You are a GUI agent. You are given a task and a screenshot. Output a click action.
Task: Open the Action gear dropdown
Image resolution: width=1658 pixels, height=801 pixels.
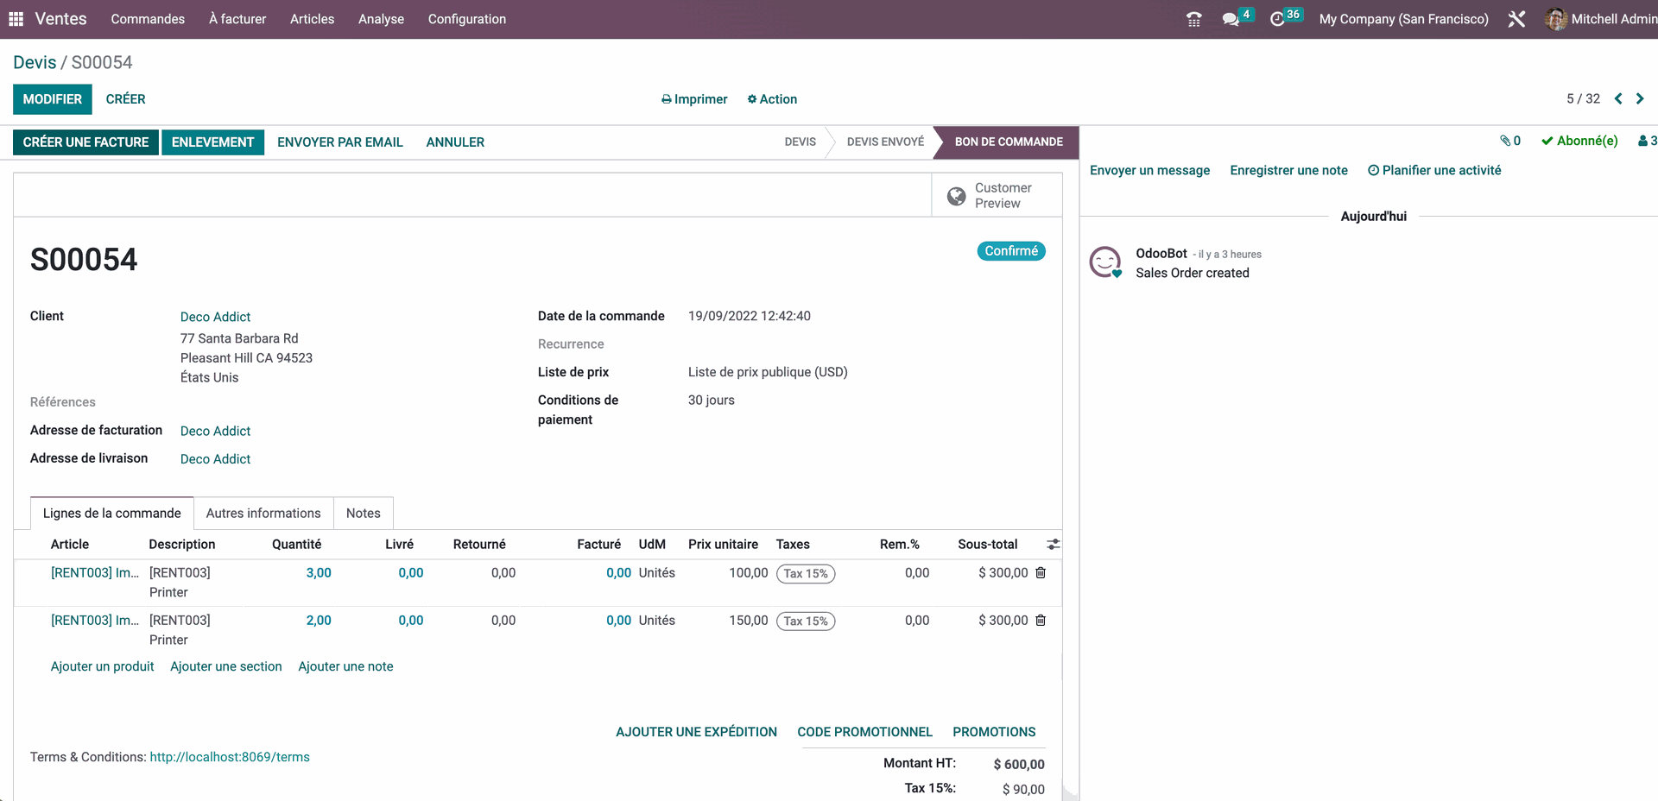click(771, 99)
